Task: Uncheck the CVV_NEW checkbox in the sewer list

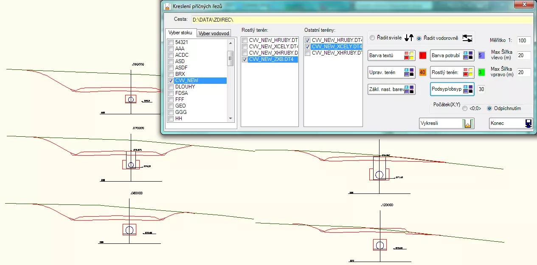Action: (x=171, y=80)
